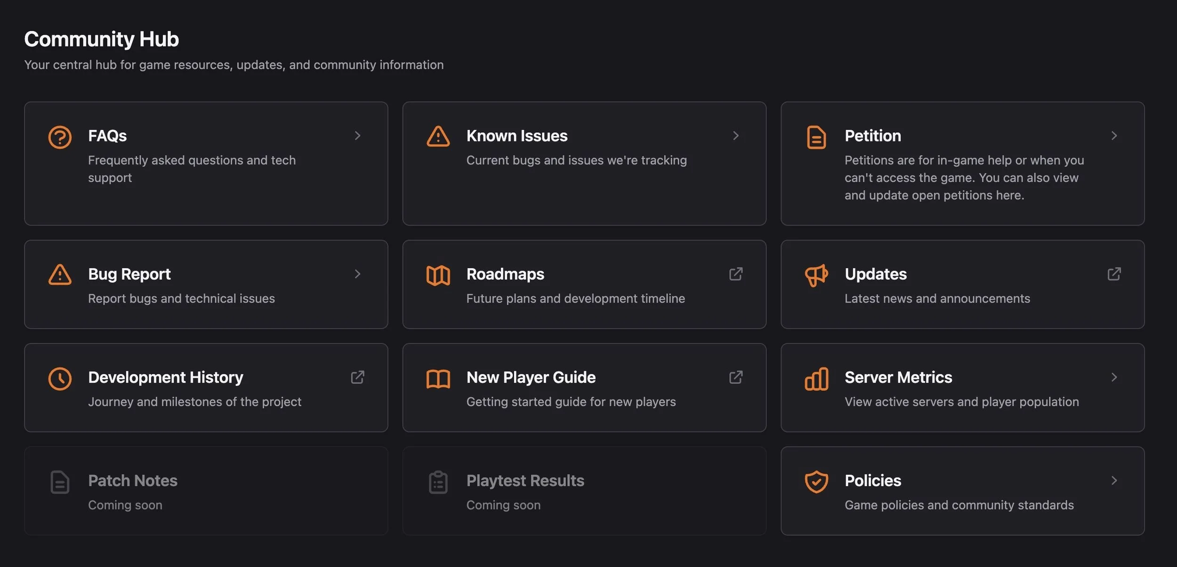Click the Patch Notes file icon
The height and width of the screenshot is (567, 1177).
coord(60,482)
